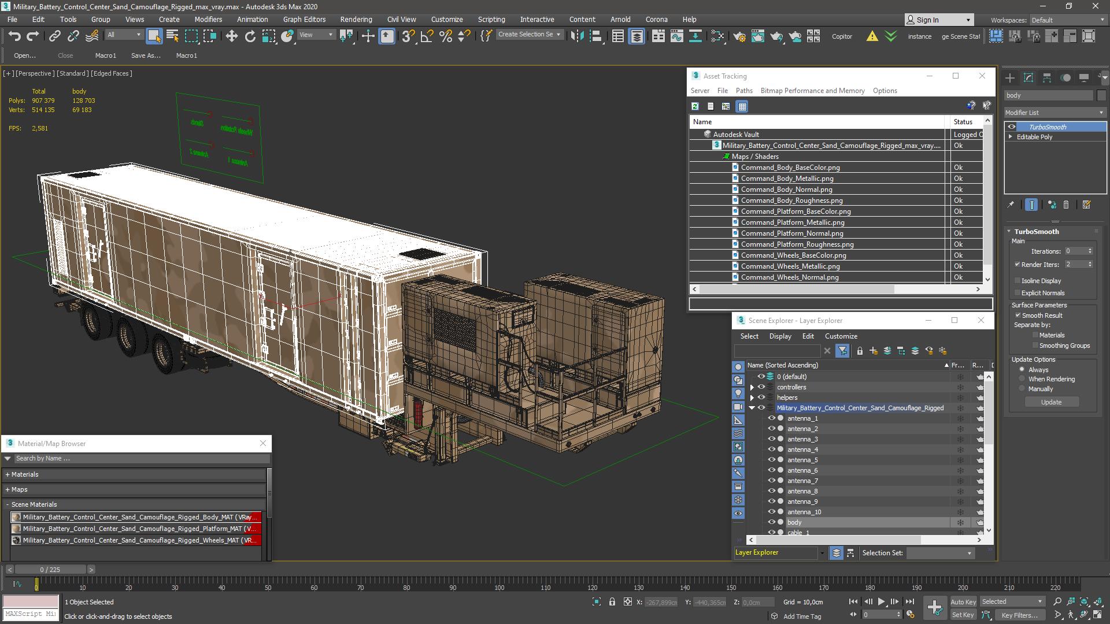1110x624 pixels.
Task: Toggle the Angle Snap tool
Action: pyautogui.click(x=427, y=36)
